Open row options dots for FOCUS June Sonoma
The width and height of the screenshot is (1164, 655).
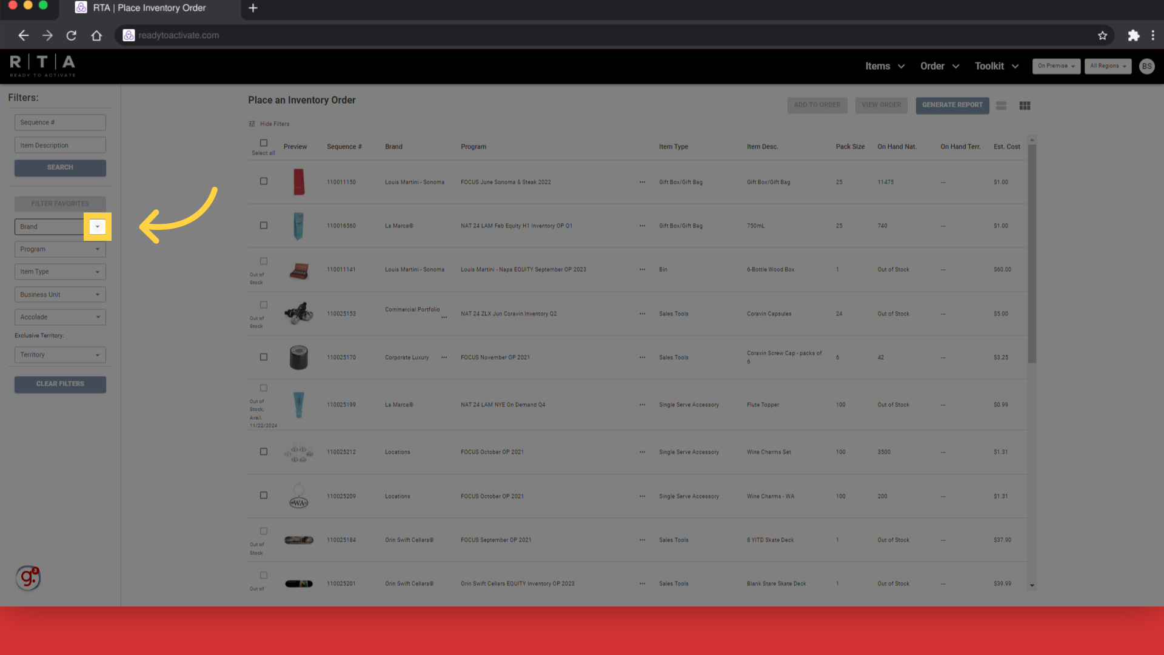point(642,182)
